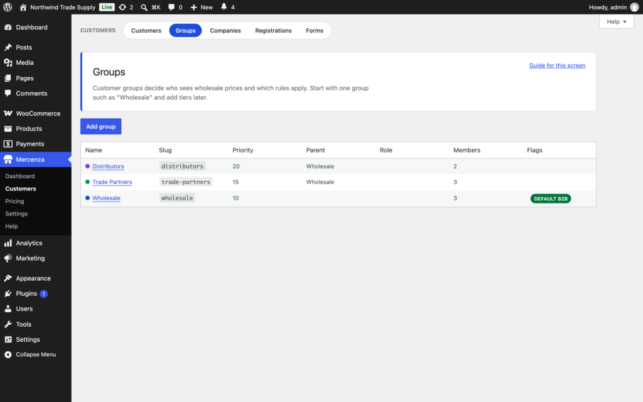Click the Tools wrench icon

8,324
